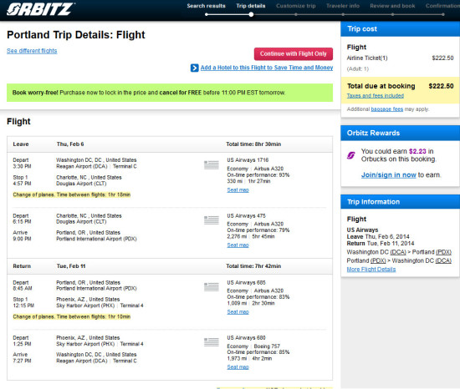Open Seat map for US Airways 1716
The image size is (460, 389).
click(x=238, y=190)
